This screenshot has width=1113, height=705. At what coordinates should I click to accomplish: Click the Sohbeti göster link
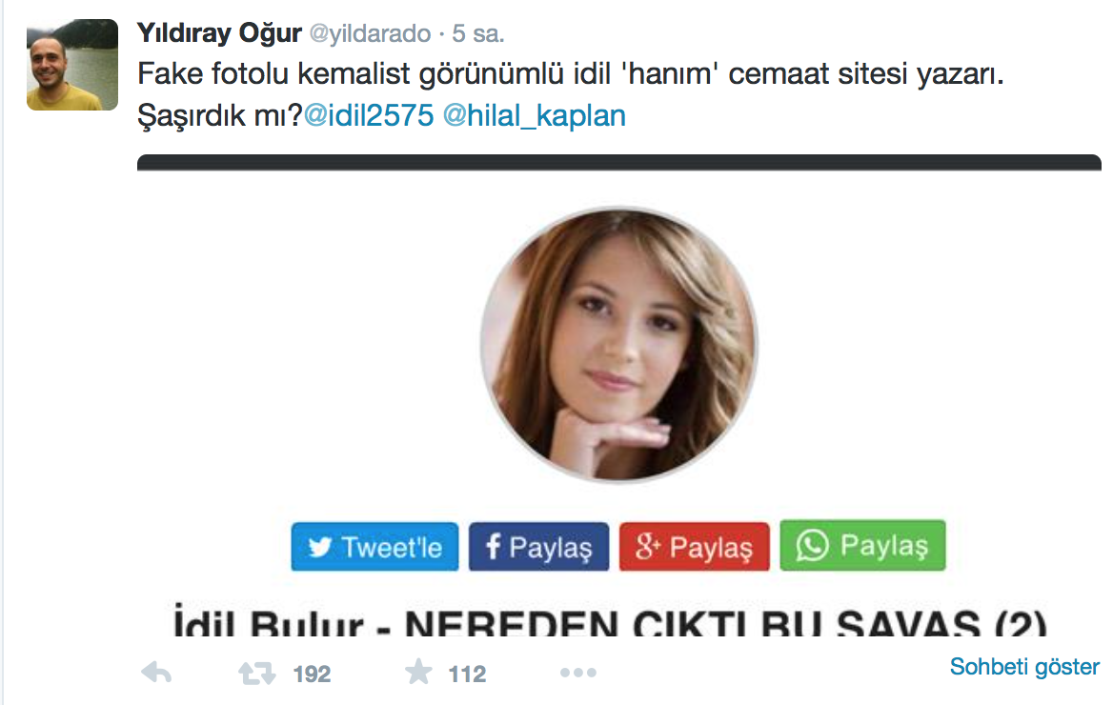pos(1024,667)
